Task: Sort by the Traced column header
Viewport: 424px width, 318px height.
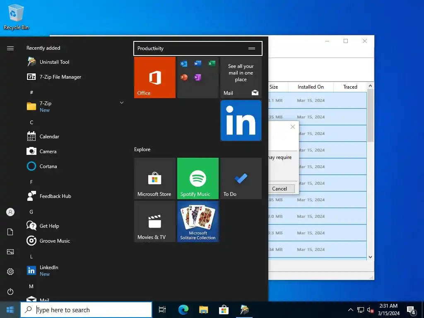Action: [350, 87]
